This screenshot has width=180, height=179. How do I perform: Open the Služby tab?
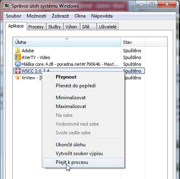point(55,27)
